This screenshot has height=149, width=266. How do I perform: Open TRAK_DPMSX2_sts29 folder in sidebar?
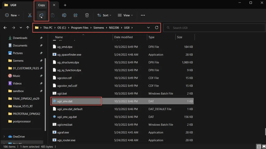coord(26,99)
